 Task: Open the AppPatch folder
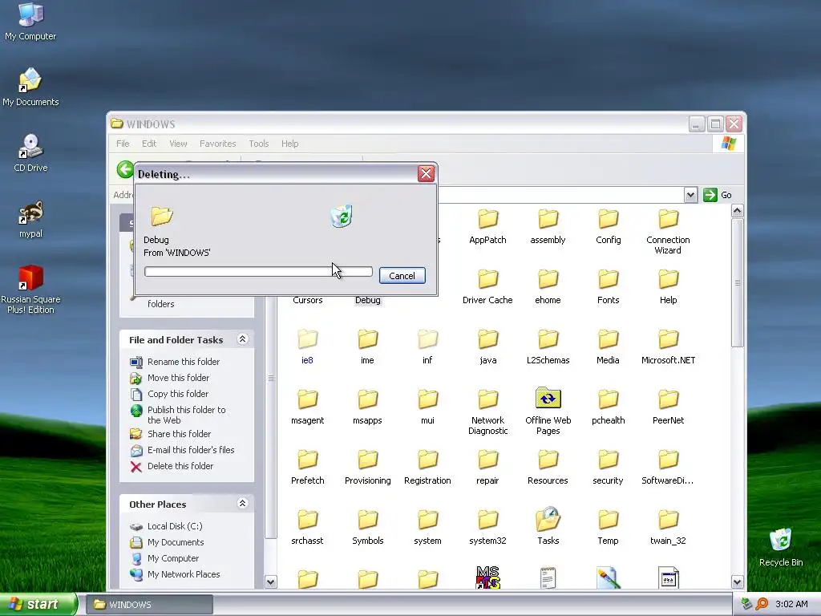click(487, 226)
